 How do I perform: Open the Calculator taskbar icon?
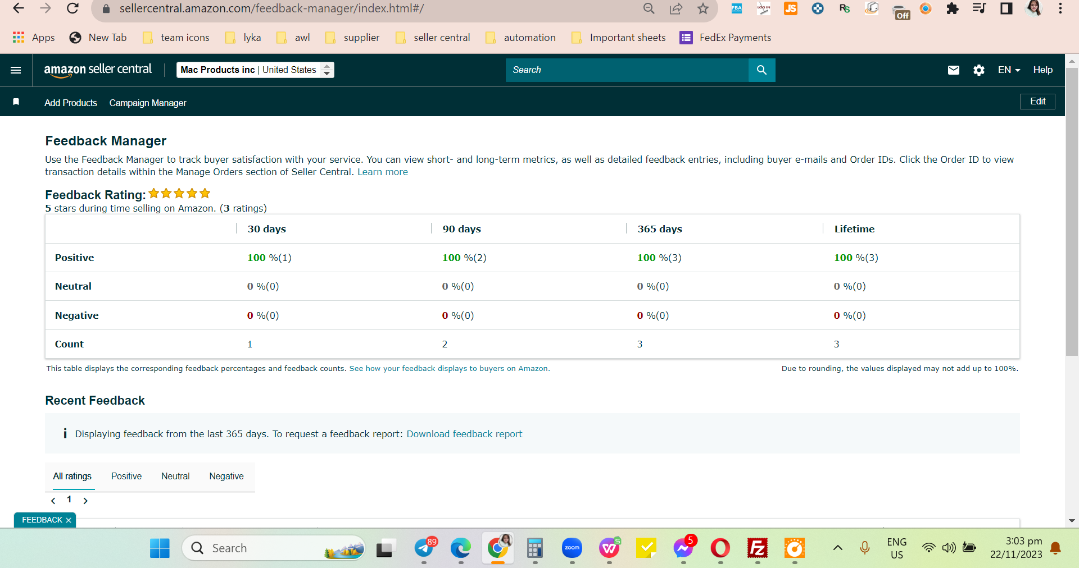pos(535,548)
